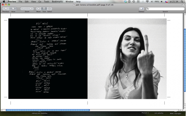The image size is (186, 116).
Task: Open the Bookmarks menu
Action: coord(57,2)
